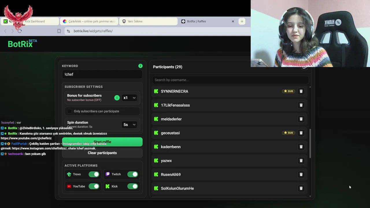Click the Search by username field

(x=230, y=80)
